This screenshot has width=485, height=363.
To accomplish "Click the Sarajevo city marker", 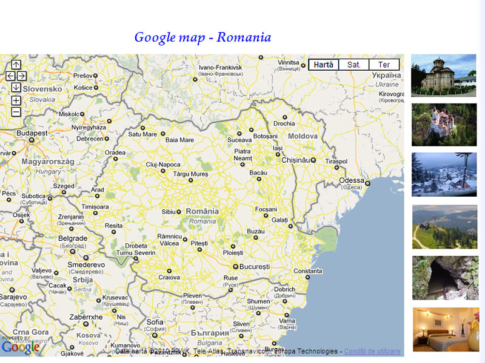I will tap(12, 290).
